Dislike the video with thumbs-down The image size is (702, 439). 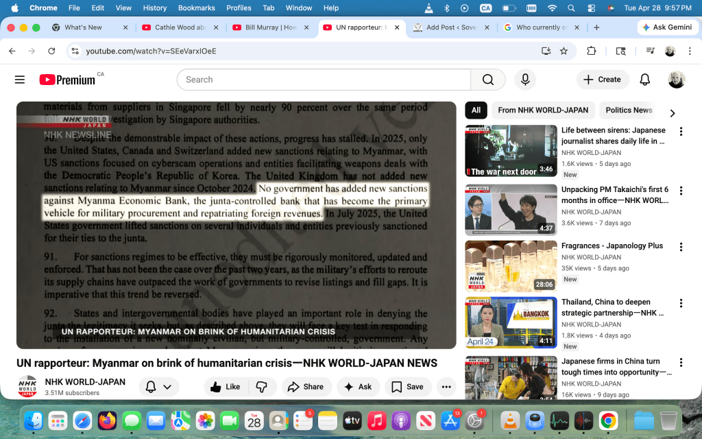click(261, 387)
